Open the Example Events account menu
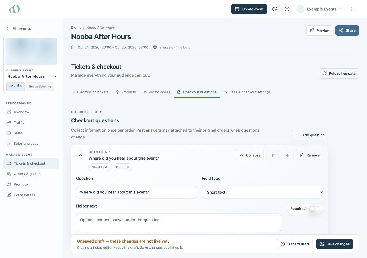 click(320, 9)
